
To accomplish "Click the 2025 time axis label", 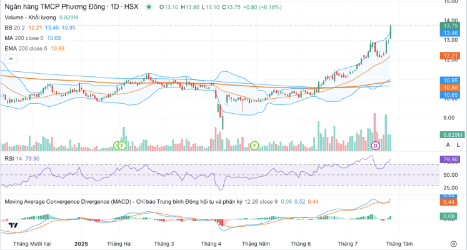I will point(81,244).
